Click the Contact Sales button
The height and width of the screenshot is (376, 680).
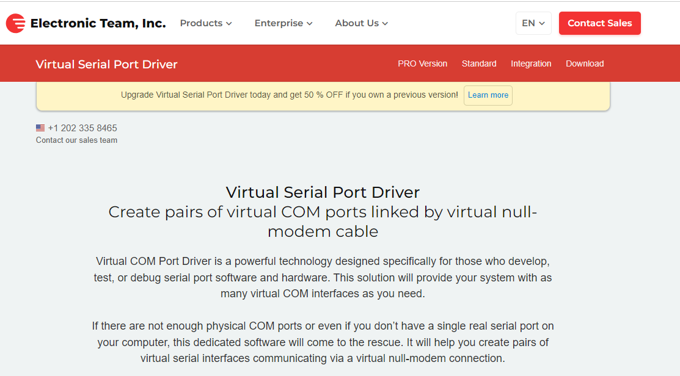pos(600,23)
